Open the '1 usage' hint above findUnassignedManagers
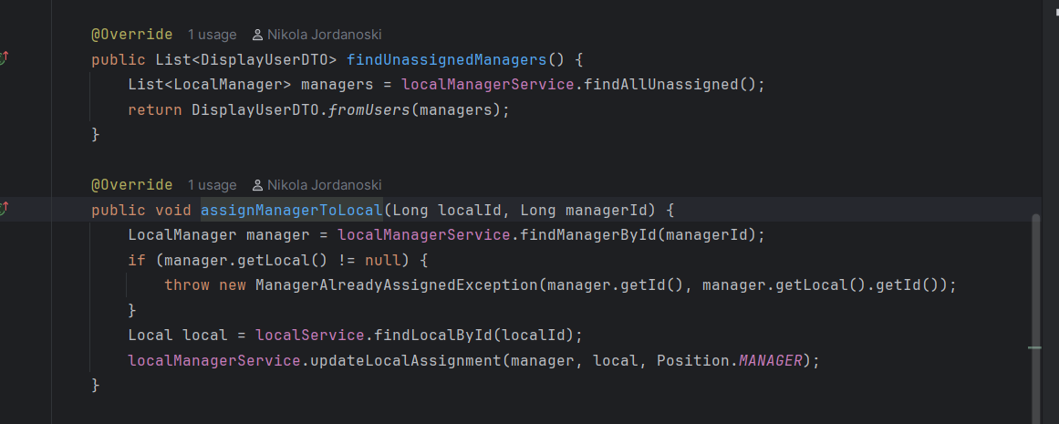 click(x=212, y=35)
